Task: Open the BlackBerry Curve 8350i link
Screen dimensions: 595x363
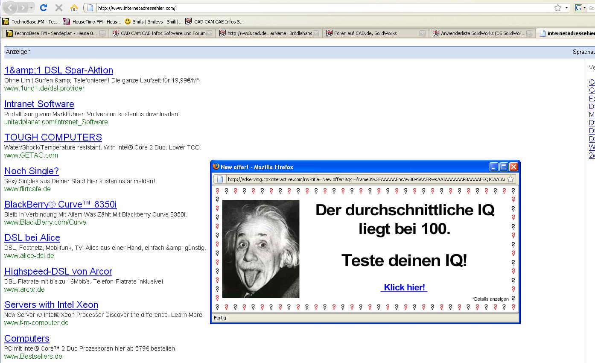Action: point(60,205)
